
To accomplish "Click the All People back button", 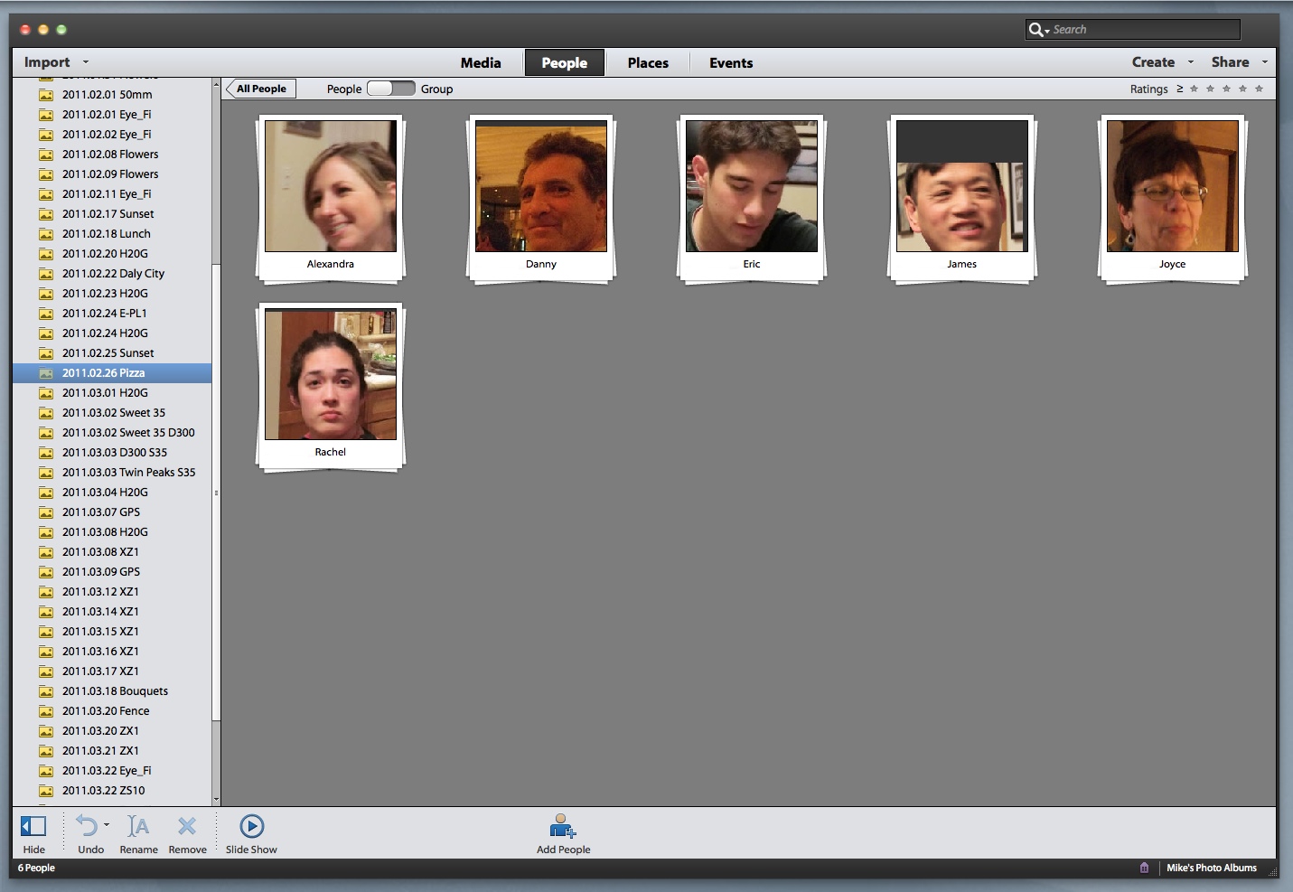I will (261, 89).
